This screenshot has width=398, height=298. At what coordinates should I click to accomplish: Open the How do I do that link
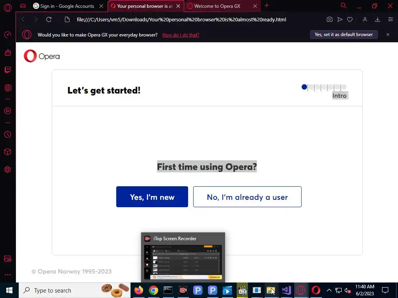181,35
